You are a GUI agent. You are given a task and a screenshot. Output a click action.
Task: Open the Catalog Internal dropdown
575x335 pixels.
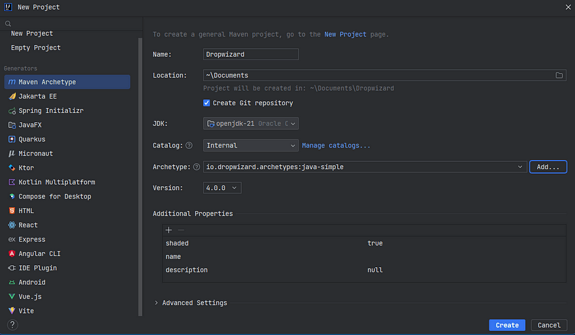251,146
